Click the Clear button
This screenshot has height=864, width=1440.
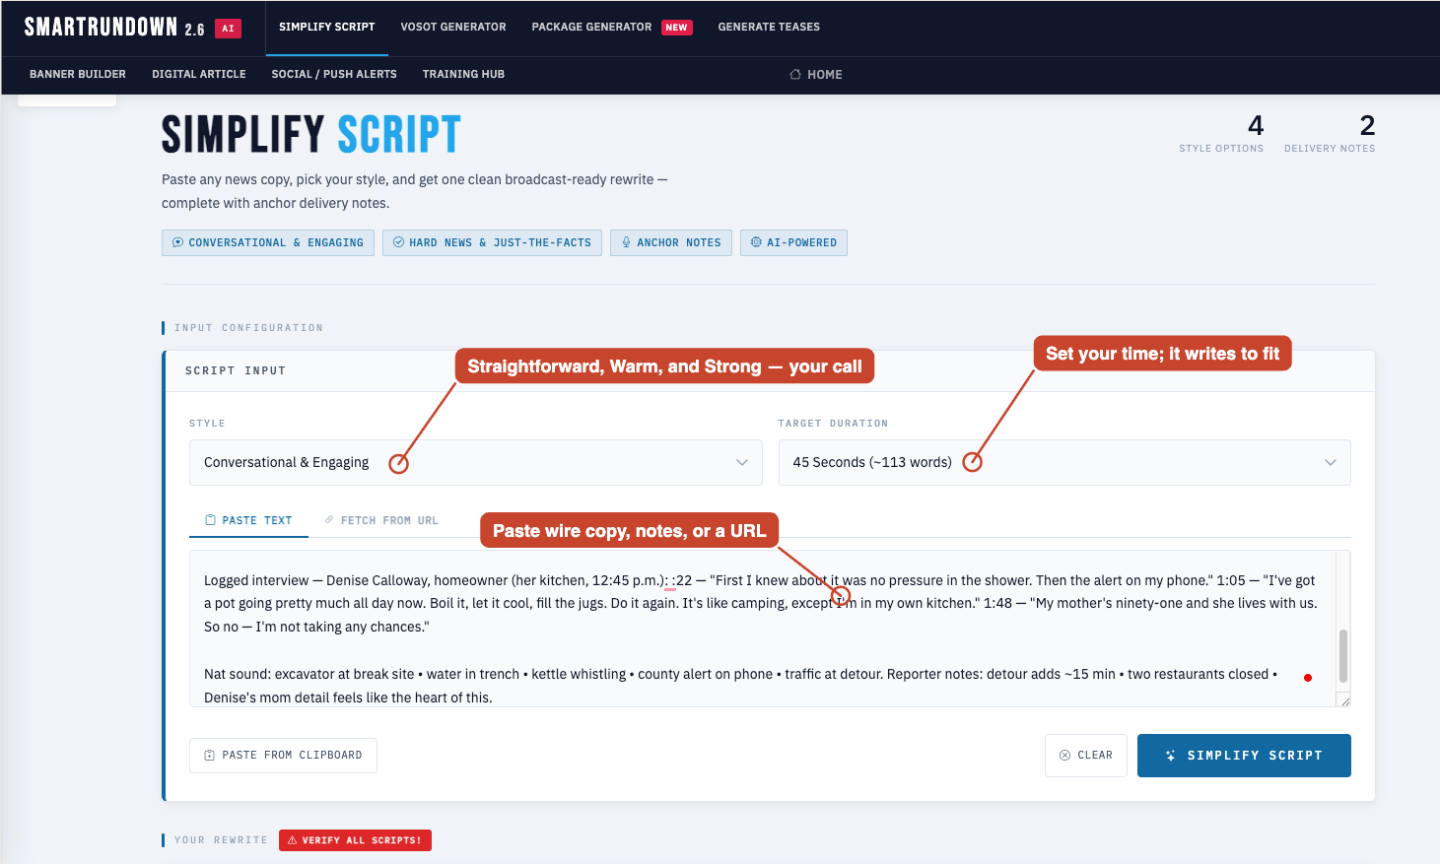coord(1086,756)
